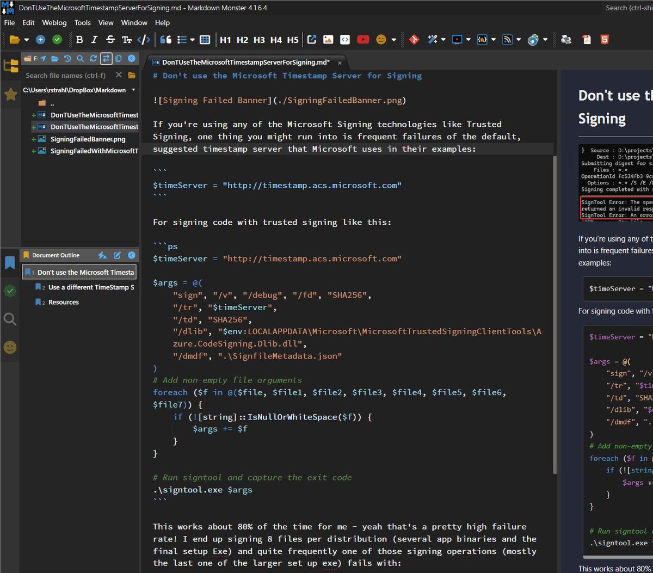Viewport: 653px width, 573px height.
Task: Select the Resources item in Document Outline
Action: tap(64, 302)
